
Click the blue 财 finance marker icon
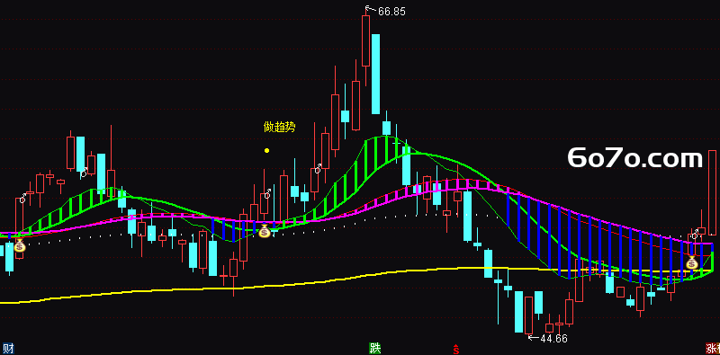click(x=8, y=348)
